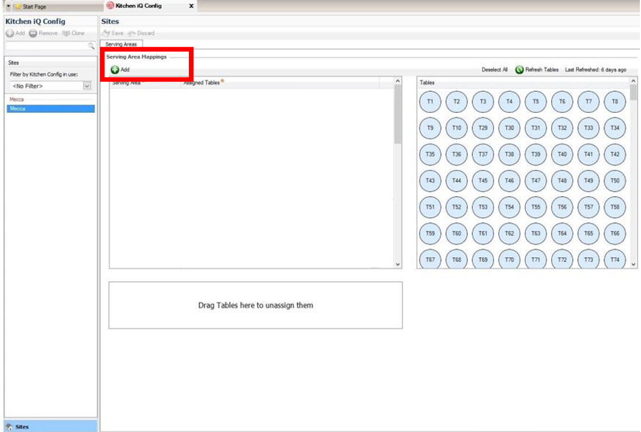This screenshot has height=432, width=641.
Task: Pick table T55 from the grid
Action: point(535,207)
